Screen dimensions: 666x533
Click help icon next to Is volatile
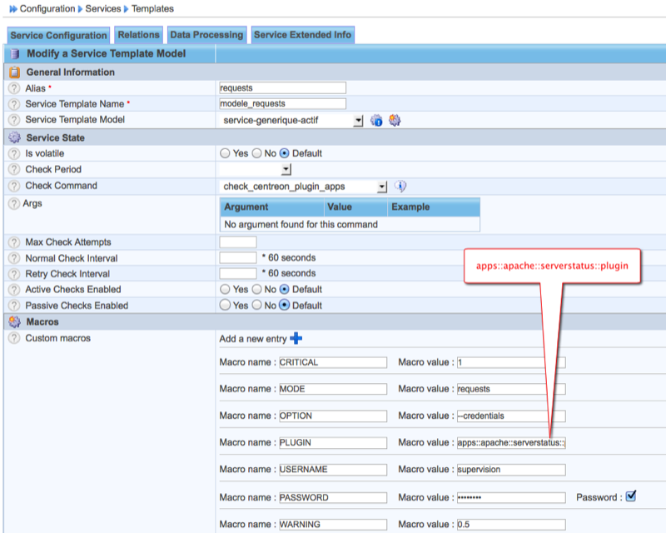(14, 154)
